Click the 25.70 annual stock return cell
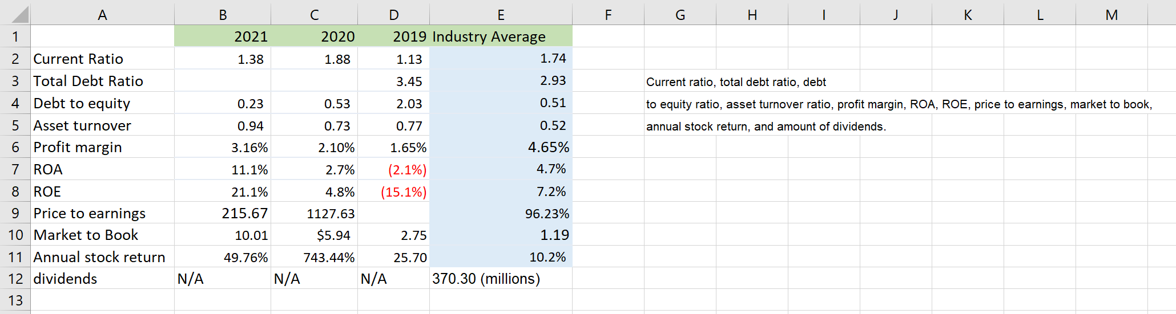This screenshot has width=1176, height=314. pos(393,257)
